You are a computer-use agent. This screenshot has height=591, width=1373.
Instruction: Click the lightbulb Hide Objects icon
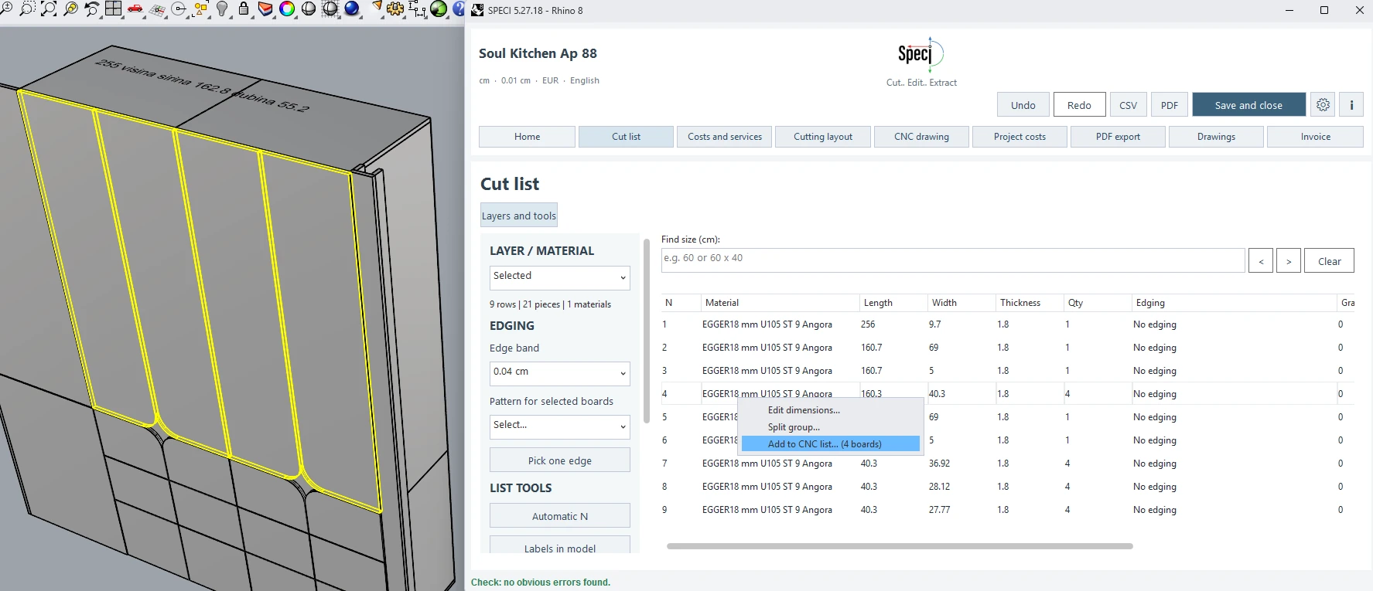click(222, 8)
